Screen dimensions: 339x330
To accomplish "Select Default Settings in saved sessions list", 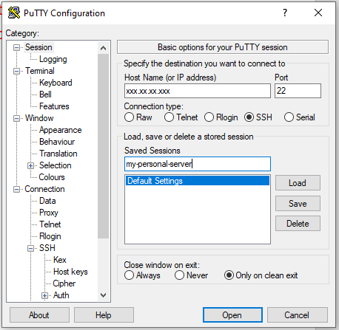I will pos(198,181).
